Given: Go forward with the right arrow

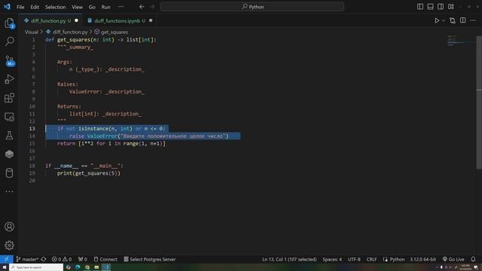Looking at the screenshot, I should [x=152, y=7].
